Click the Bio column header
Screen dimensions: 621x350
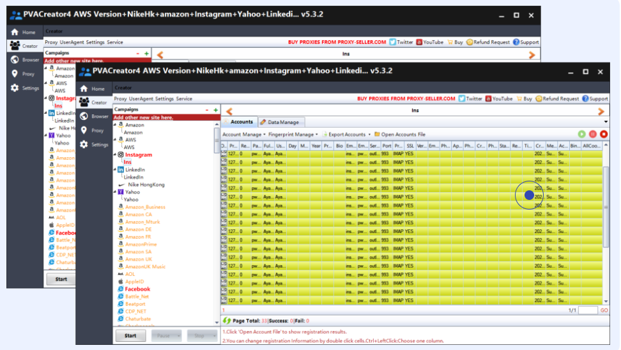[339, 146]
